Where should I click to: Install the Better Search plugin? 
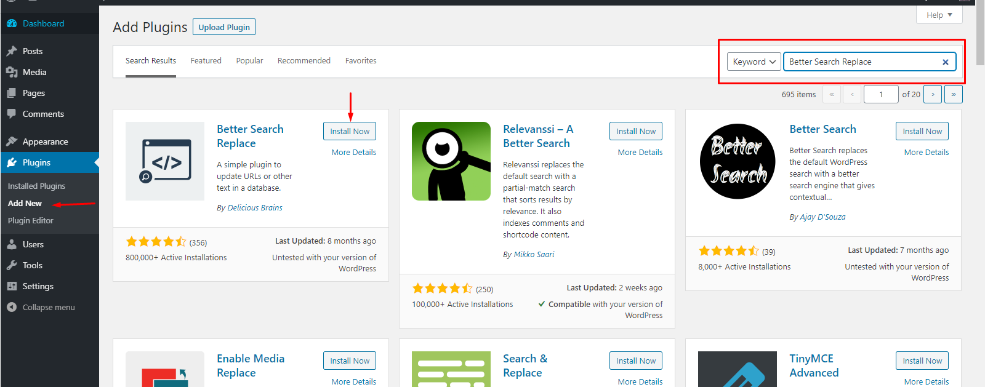point(922,131)
